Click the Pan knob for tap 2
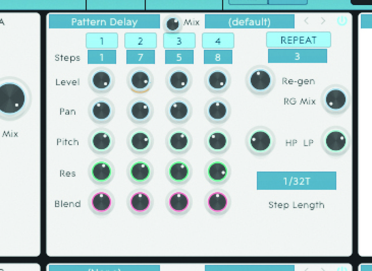This screenshot has width=372, height=271. click(x=140, y=111)
